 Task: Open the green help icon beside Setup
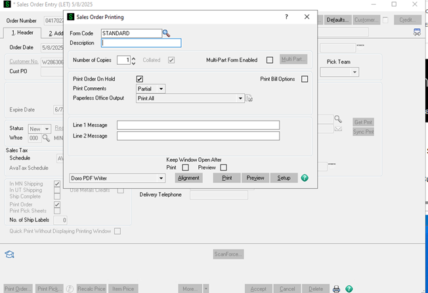(305, 178)
